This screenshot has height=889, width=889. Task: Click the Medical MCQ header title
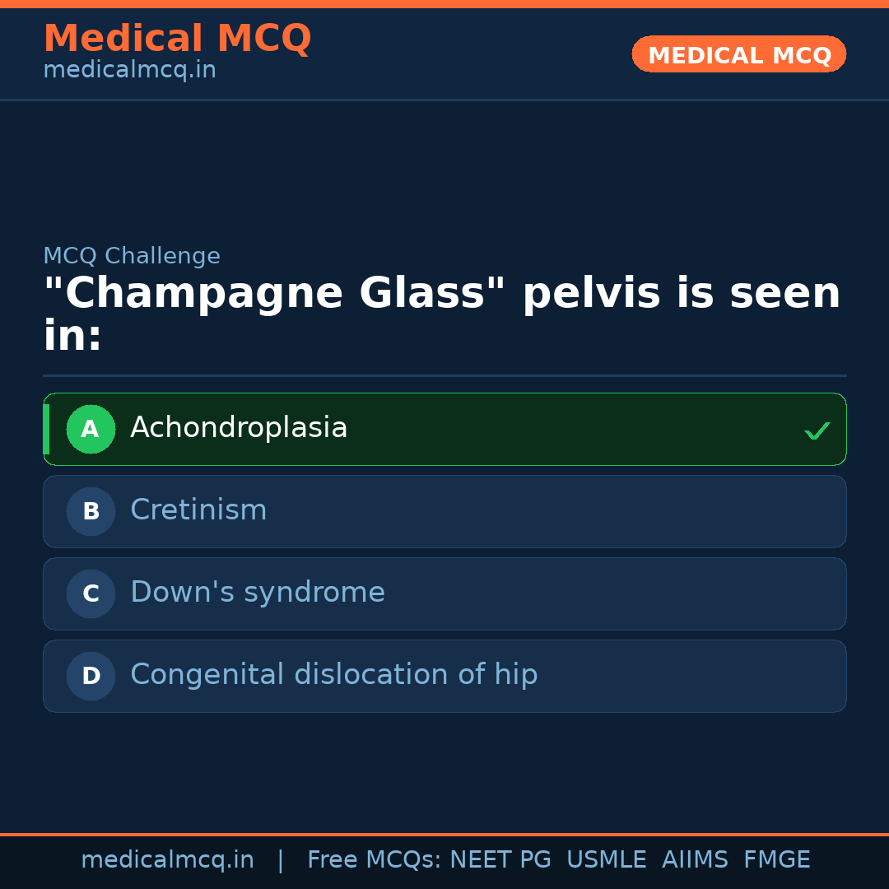[x=177, y=39]
